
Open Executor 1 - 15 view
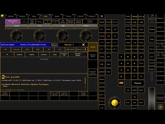pyautogui.click(x=160, y=45)
